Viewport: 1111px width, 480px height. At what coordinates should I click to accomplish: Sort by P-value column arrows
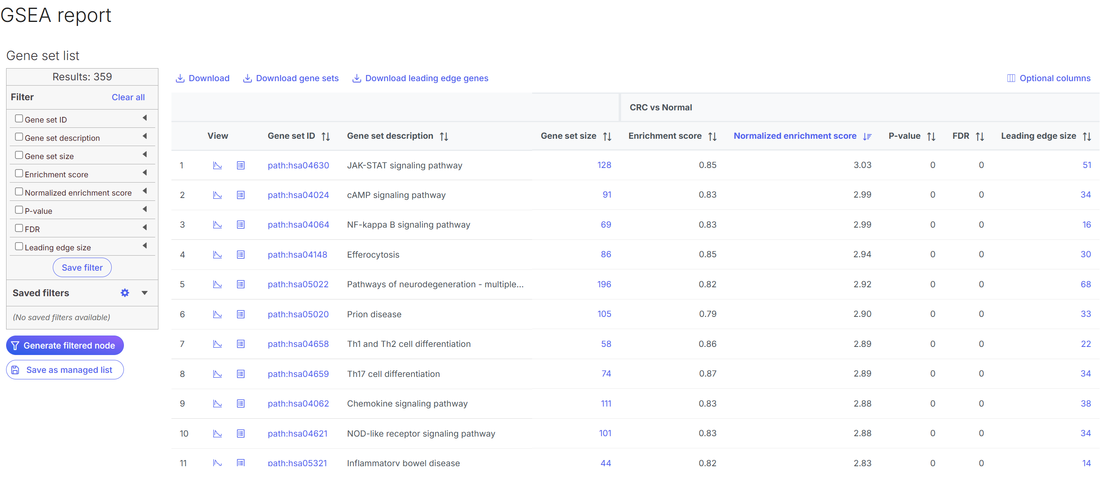tap(931, 137)
